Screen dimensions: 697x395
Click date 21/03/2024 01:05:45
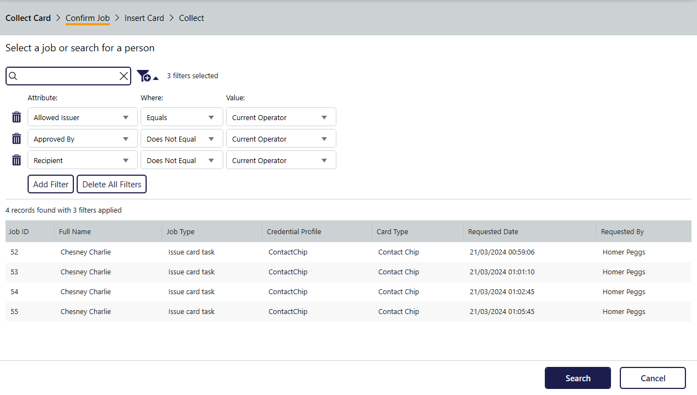(502, 311)
